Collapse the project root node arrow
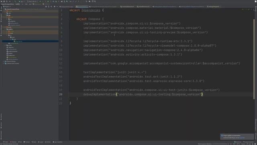 [4, 9]
